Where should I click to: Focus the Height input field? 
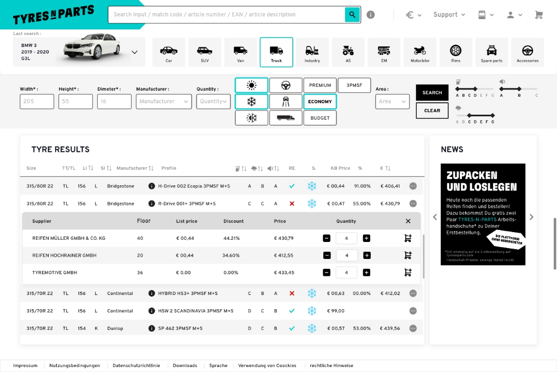(76, 102)
